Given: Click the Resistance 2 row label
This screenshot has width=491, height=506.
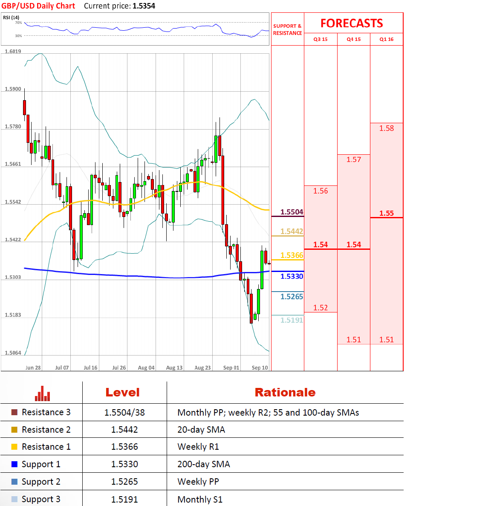Looking at the screenshot, I should click(x=46, y=430).
